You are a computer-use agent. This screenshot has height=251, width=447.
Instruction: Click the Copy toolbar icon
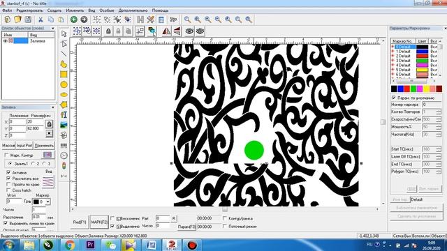[51, 20]
